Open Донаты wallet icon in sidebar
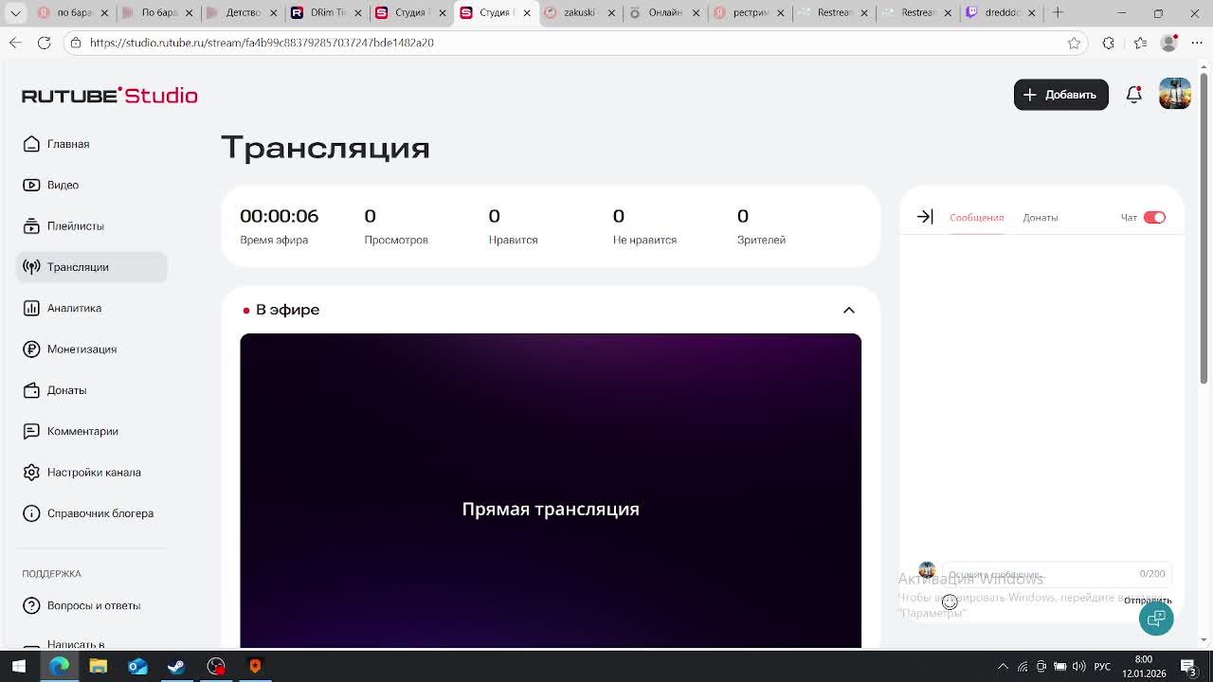The height and width of the screenshot is (682, 1213). pyautogui.click(x=31, y=390)
